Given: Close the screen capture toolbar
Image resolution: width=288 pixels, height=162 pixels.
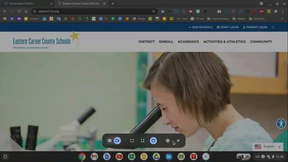Looking at the screenshot, I should (x=178, y=141).
